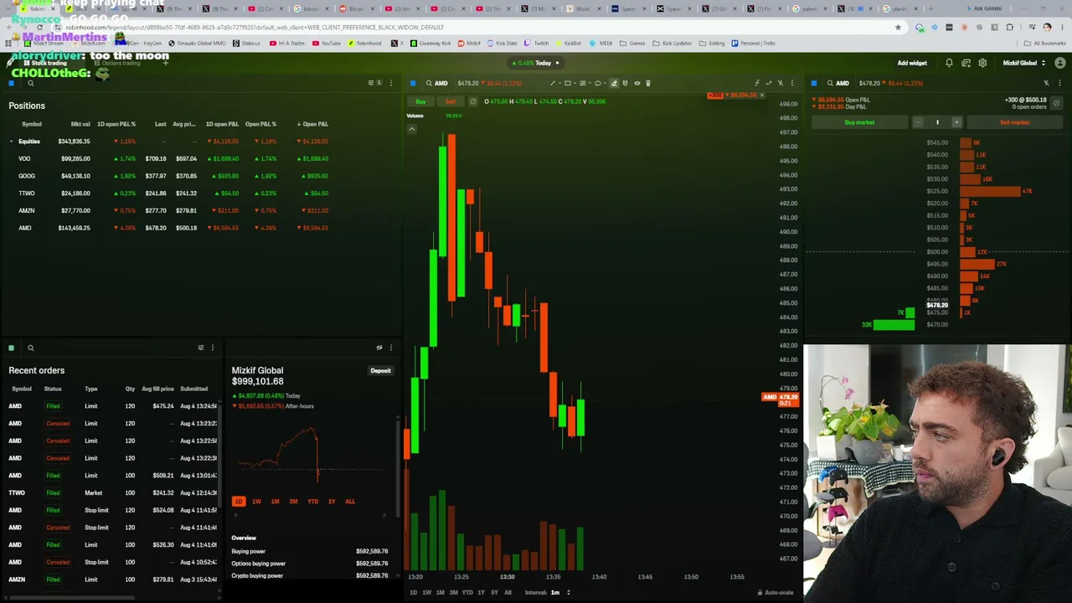Click the Deposit button
1072x603 pixels.
[381, 370]
